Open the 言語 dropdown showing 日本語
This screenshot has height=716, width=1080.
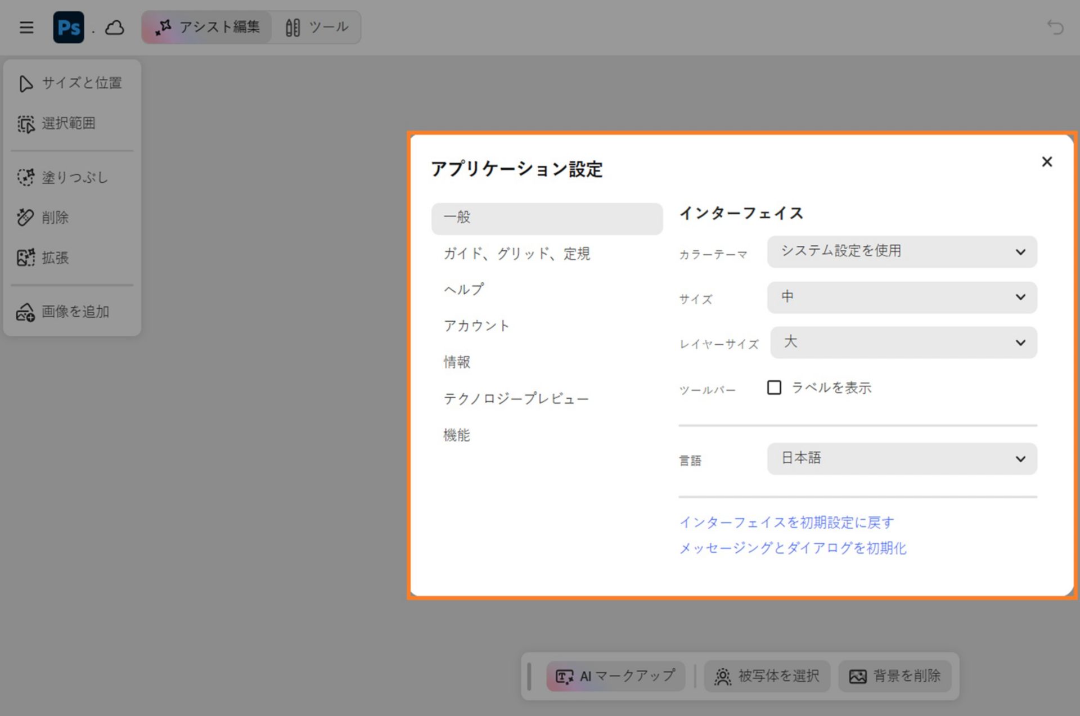click(902, 459)
